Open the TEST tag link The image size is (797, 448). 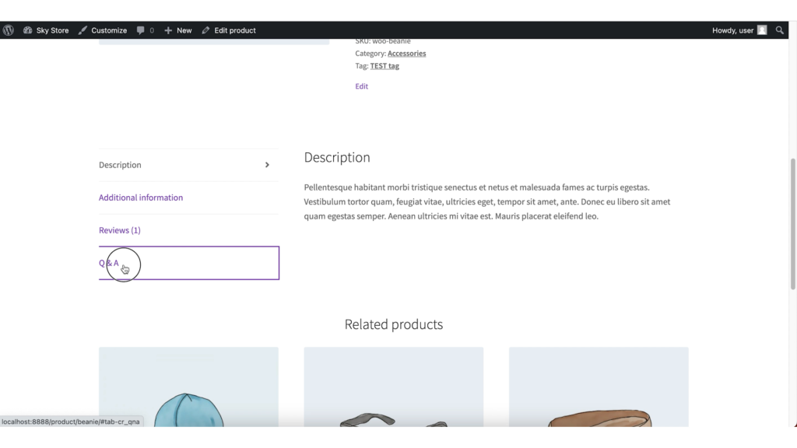click(x=384, y=65)
